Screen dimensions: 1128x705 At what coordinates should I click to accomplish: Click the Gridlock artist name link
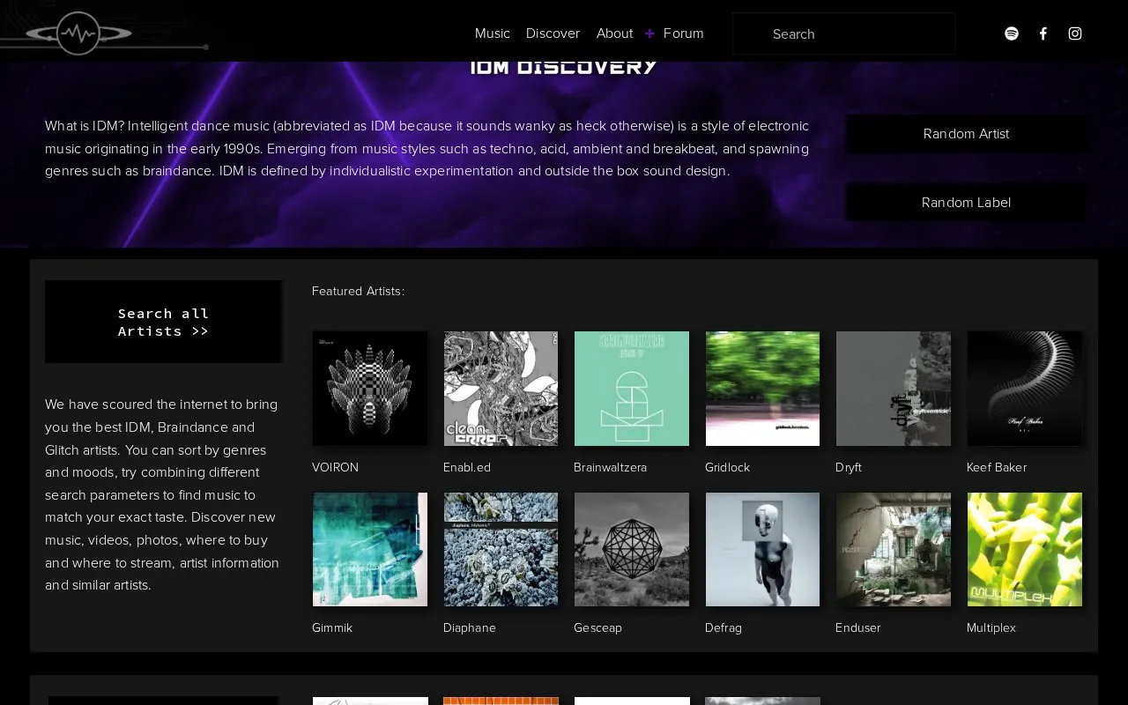click(x=727, y=467)
